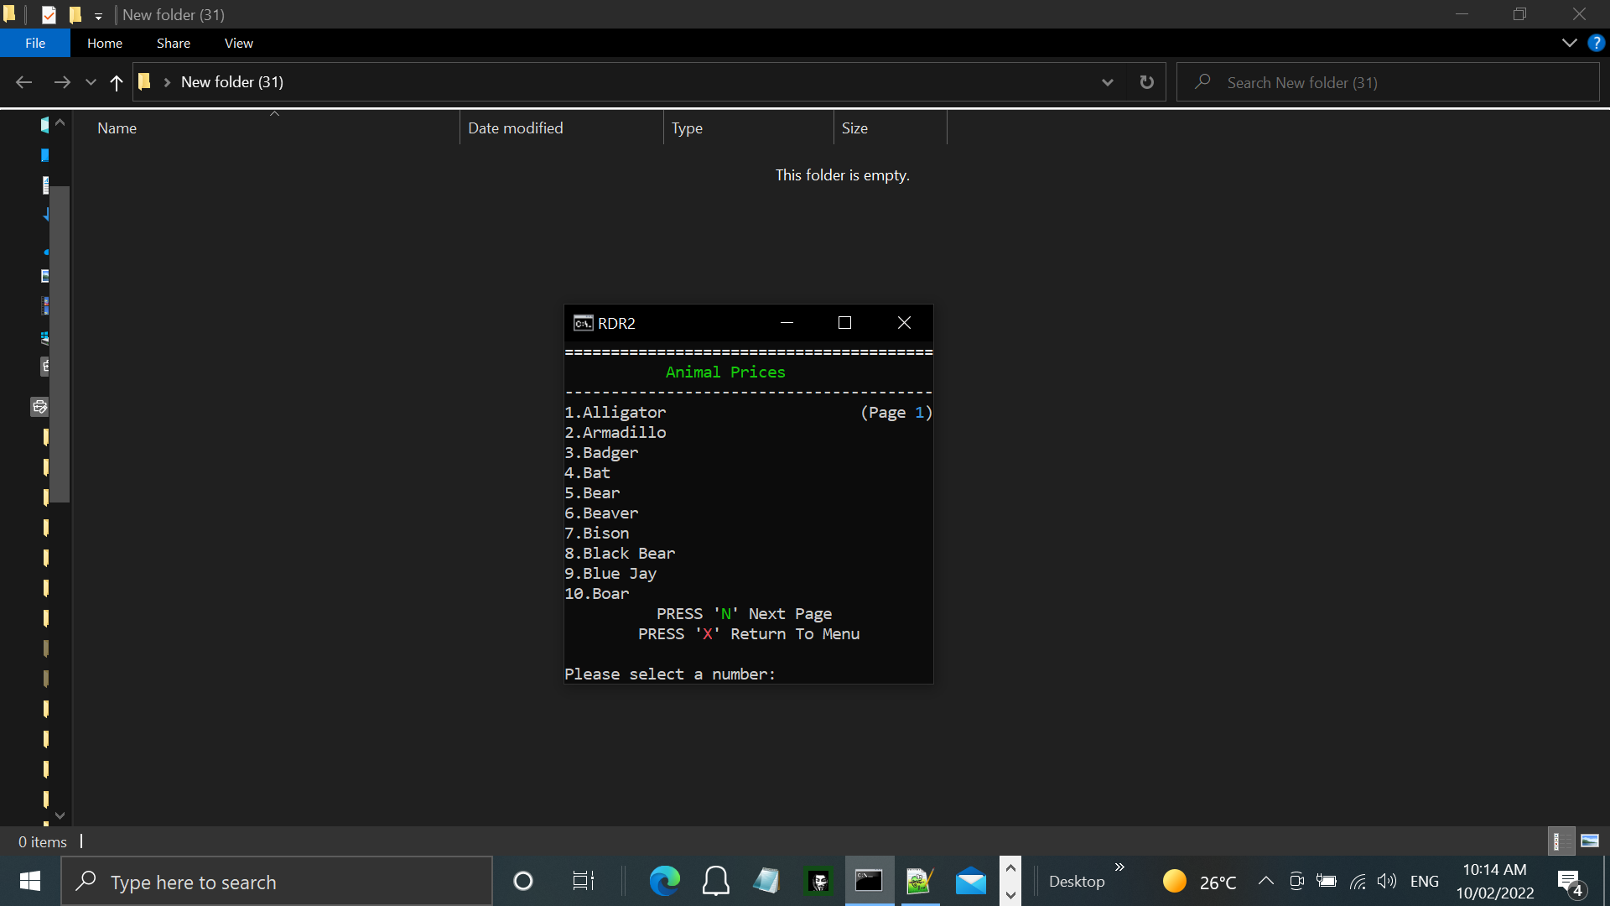Launch Microsoft Edge from the taskbar
The height and width of the screenshot is (906, 1610).
664,881
